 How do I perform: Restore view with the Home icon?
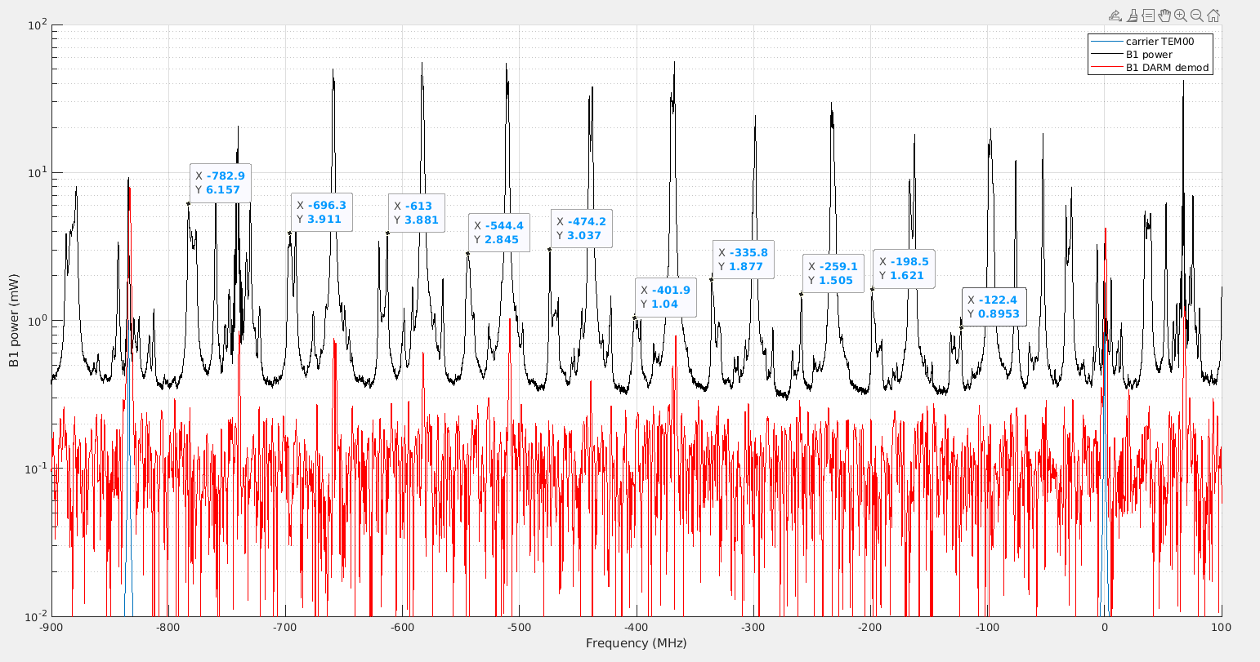[x=1213, y=16]
